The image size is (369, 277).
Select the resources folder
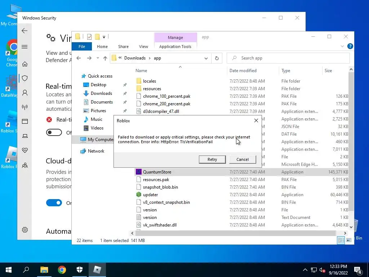coord(152,89)
